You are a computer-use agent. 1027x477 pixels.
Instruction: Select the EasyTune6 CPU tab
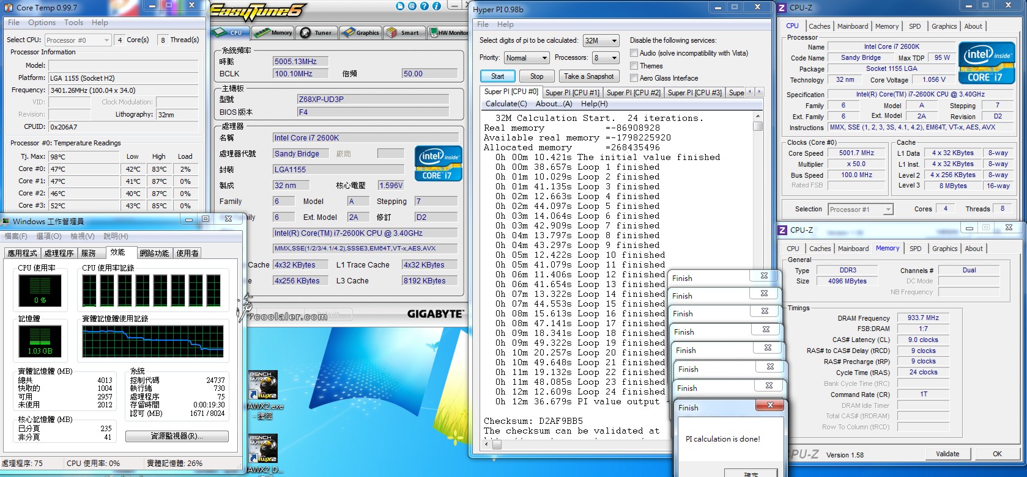[x=229, y=33]
